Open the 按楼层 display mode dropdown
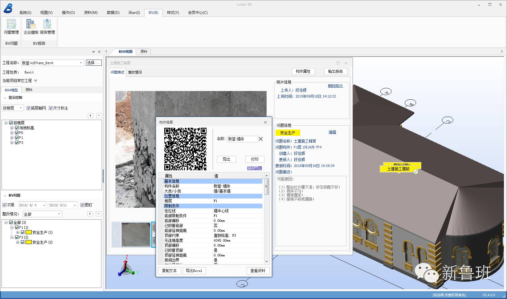 coord(21,108)
